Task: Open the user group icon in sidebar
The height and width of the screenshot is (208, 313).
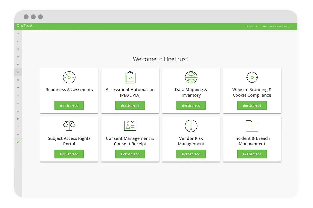Action: point(18,119)
